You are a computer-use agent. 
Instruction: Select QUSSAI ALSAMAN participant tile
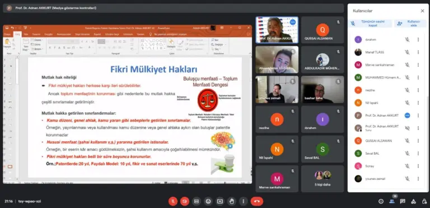click(x=322, y=30)
